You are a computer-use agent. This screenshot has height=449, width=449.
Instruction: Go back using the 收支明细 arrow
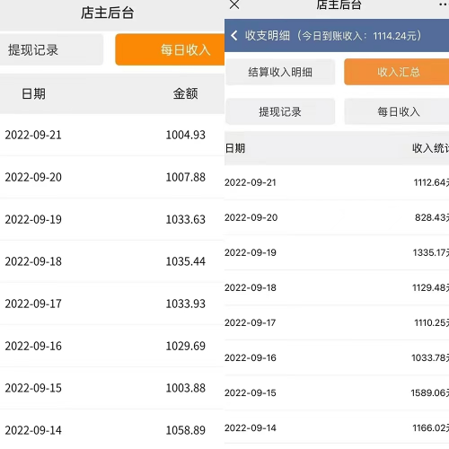234,35
